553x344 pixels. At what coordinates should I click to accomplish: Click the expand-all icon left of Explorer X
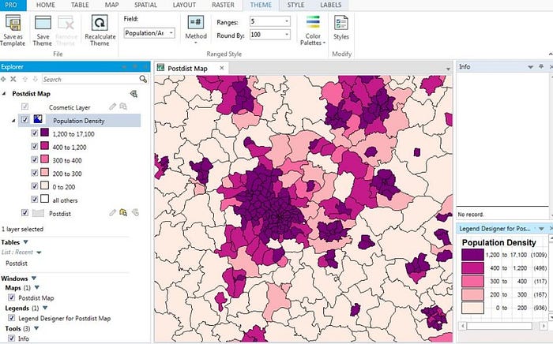3,79
